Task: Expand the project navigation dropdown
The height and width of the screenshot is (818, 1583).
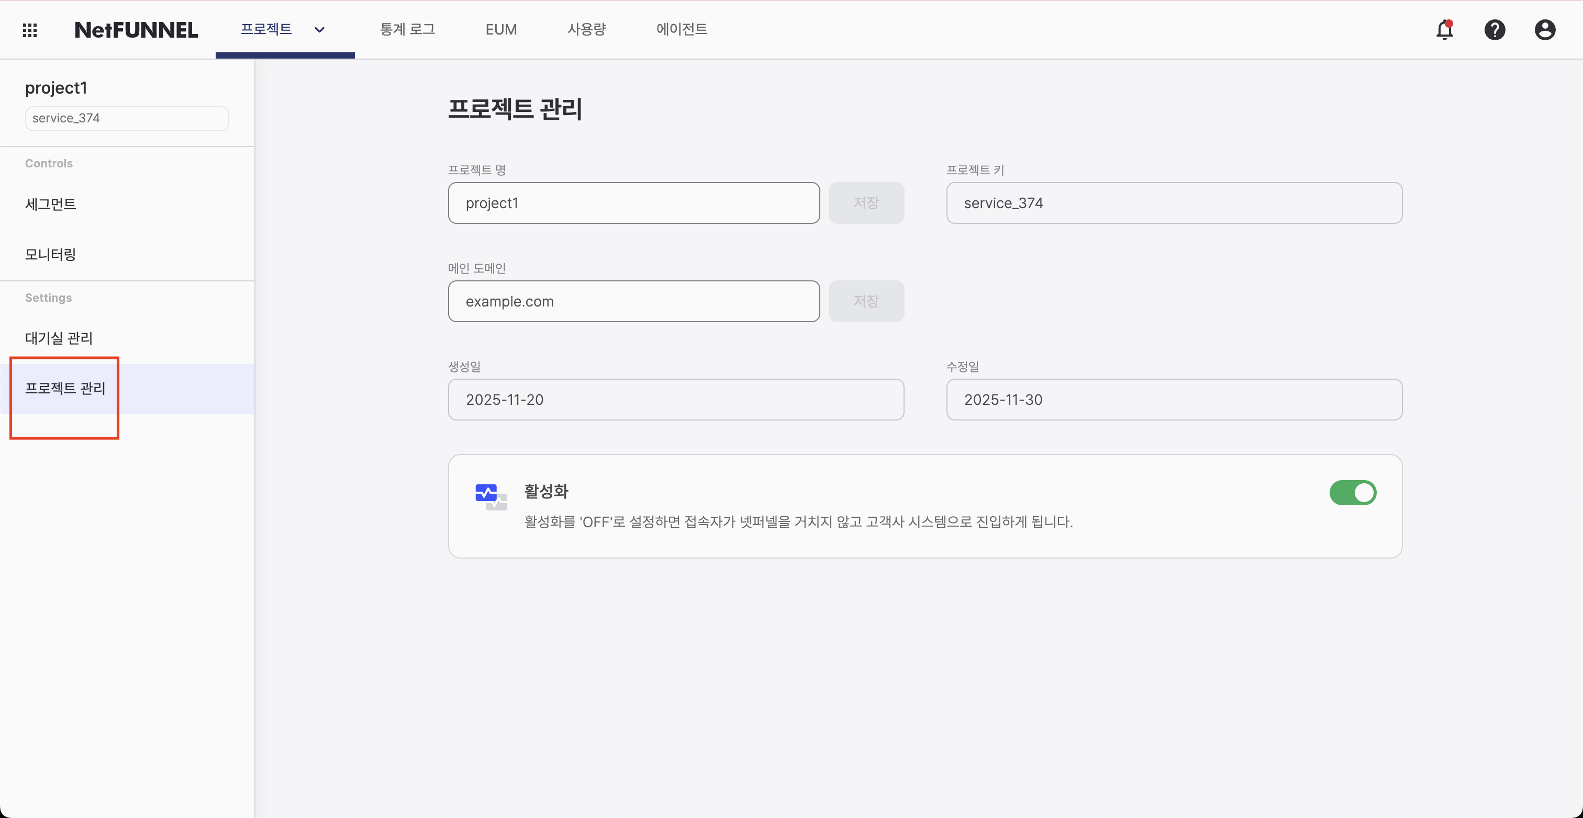Action: (319, 29)
